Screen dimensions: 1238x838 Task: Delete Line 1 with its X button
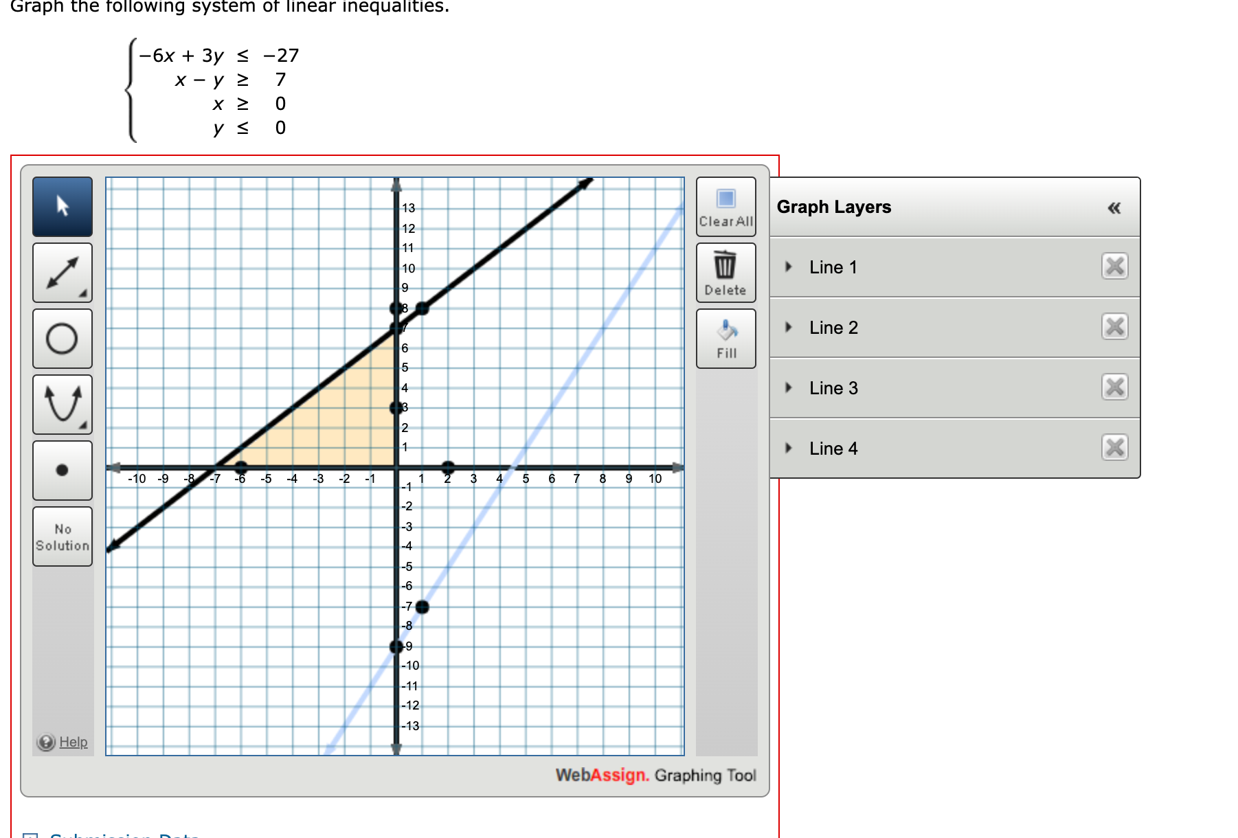coord(1114,267)
